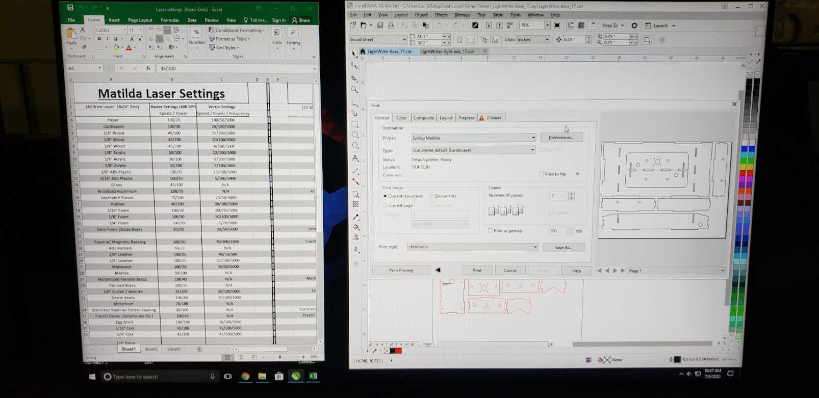Select the Current document radio button
Viewport: 819px width, 398px height.
[x=385, y=196]
